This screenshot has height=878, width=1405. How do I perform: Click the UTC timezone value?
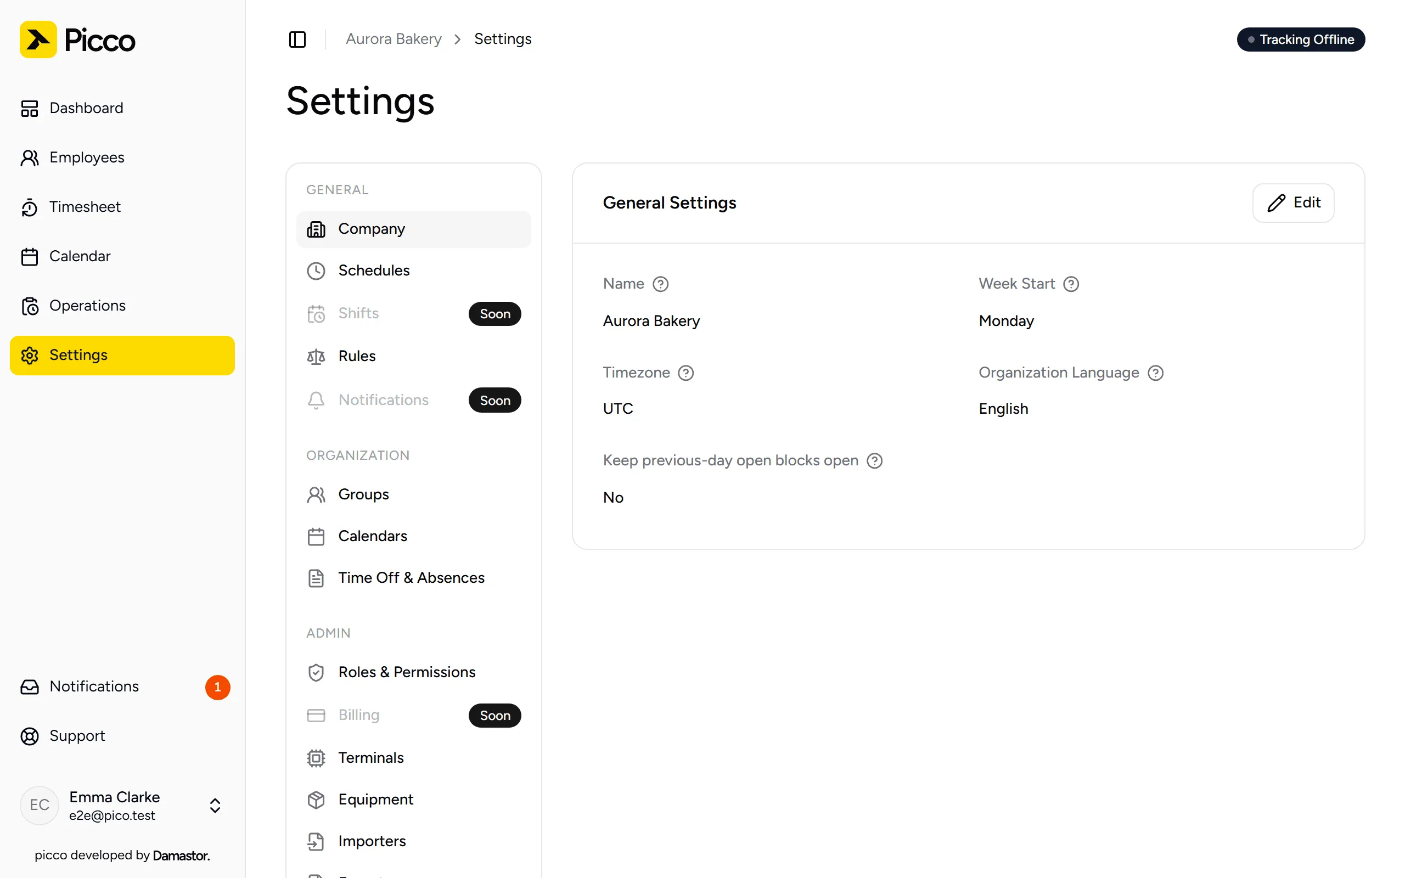tap(618, 409)
